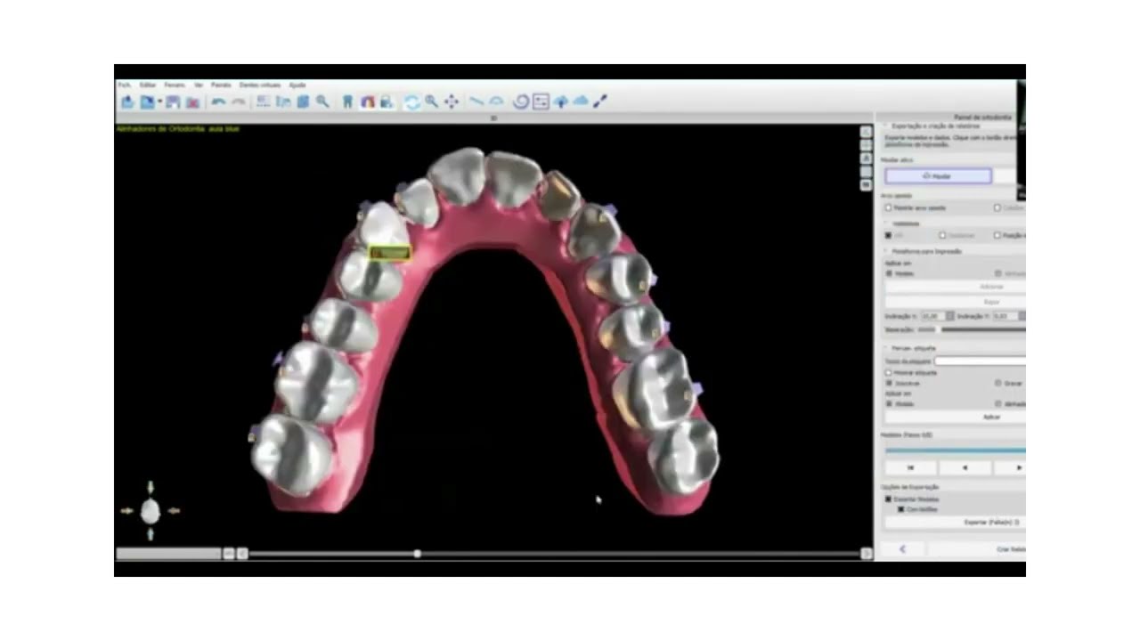
Task: Open the Painéis menu
Action: [221, 85]
